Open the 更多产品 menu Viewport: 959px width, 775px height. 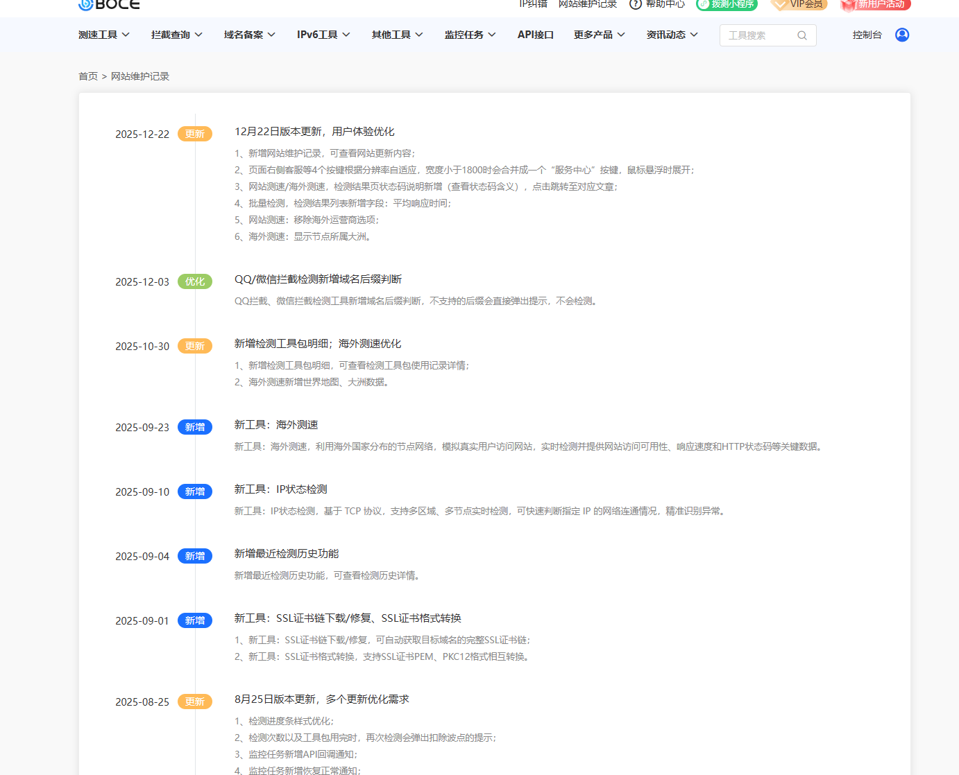[599, 35]
